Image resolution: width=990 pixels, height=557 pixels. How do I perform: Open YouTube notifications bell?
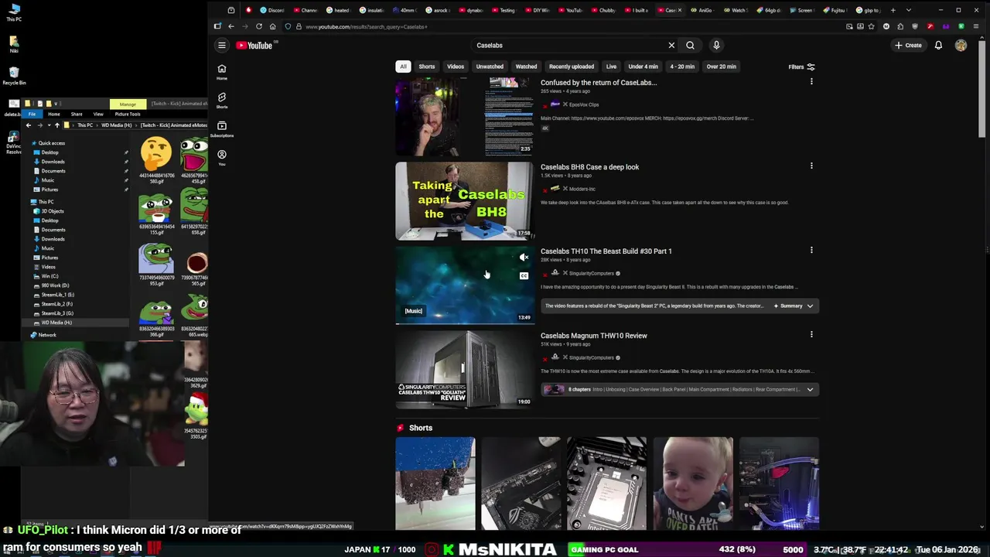(938, 45)
